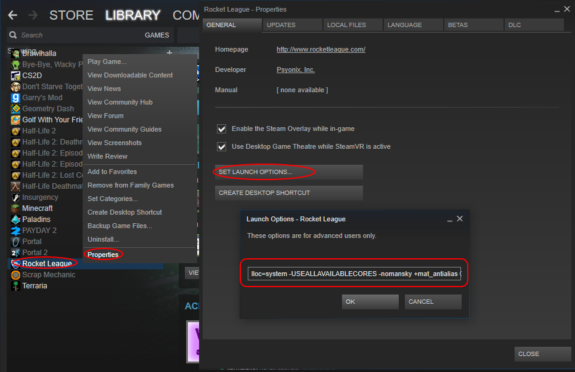Select the GENERAL tab
The width and height of the screenshot is (575, 372).
point(232,25)
